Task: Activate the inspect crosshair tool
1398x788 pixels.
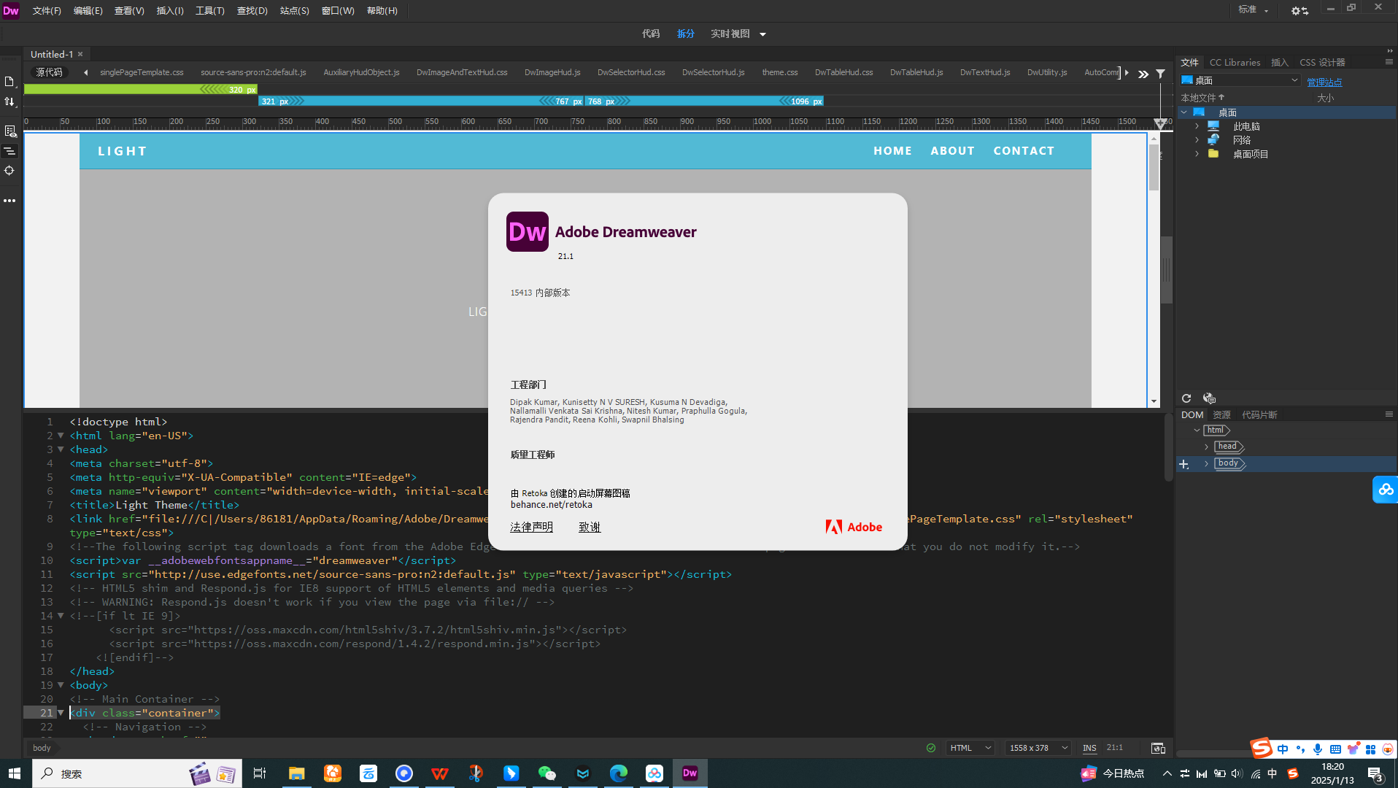Action: tap(9, 171)
